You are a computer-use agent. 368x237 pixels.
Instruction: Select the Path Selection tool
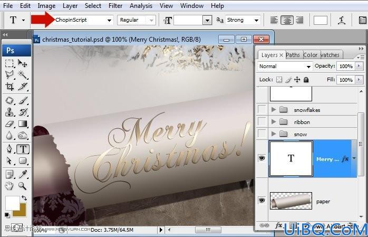click(x=9, y=160)
